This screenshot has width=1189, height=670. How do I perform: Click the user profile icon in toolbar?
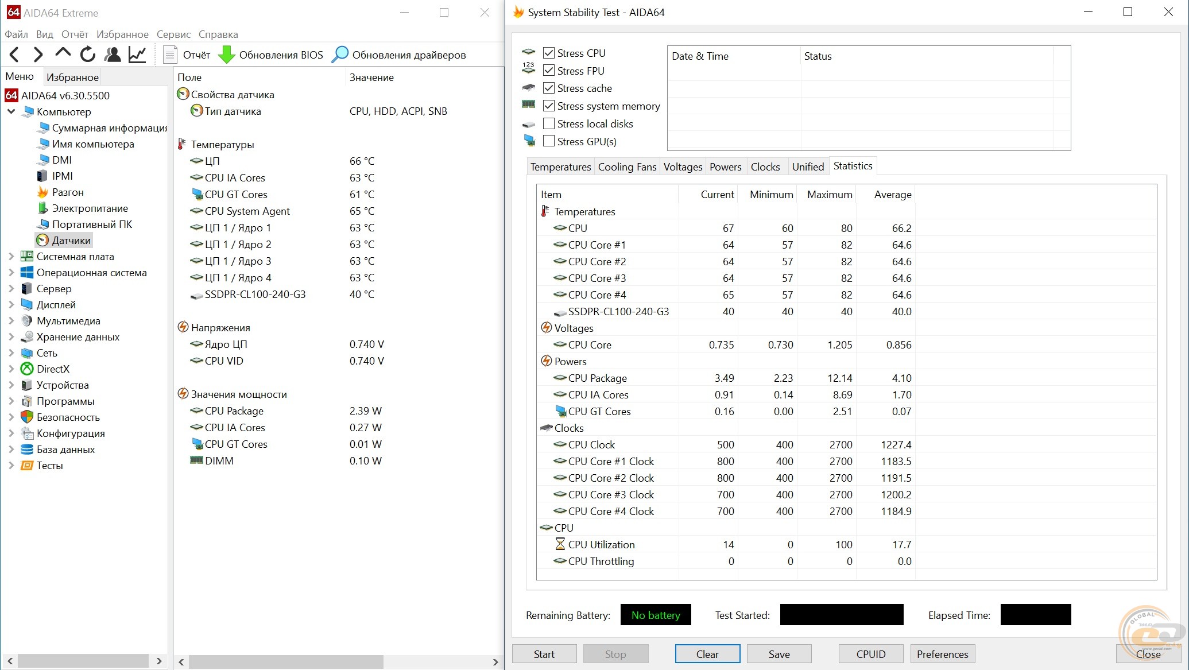pos(113,55)
